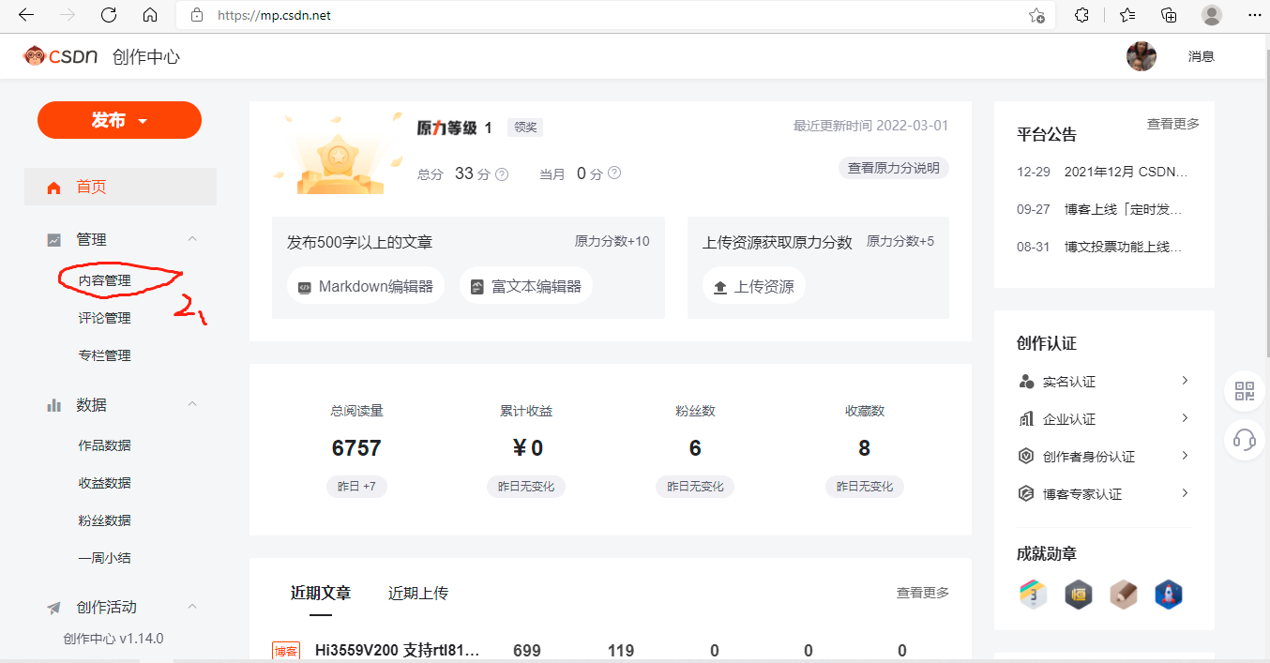Image resolution: width=1270 pixels, height=663 pixels.
Task: Click the address bar URL field
Action: pyautogui.click(x=614, y=15)
